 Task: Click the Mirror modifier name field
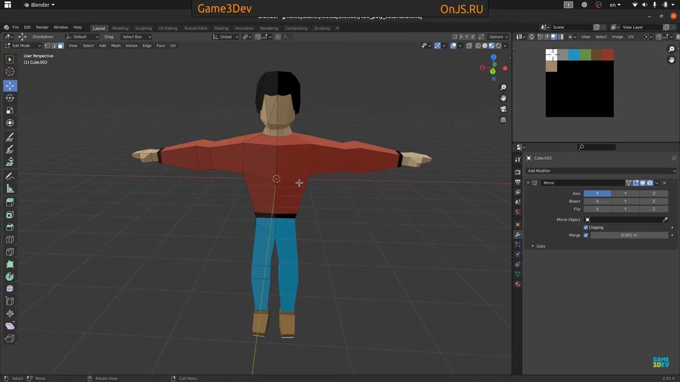pos(583,183)
